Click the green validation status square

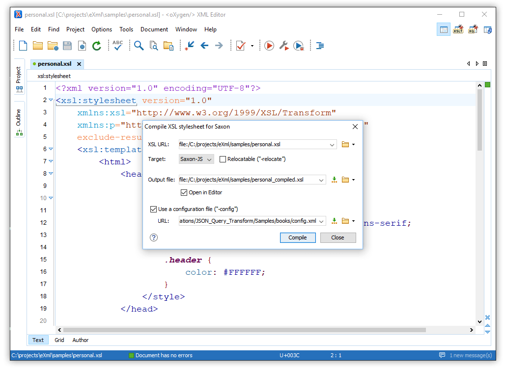click(x=488, y=85)
